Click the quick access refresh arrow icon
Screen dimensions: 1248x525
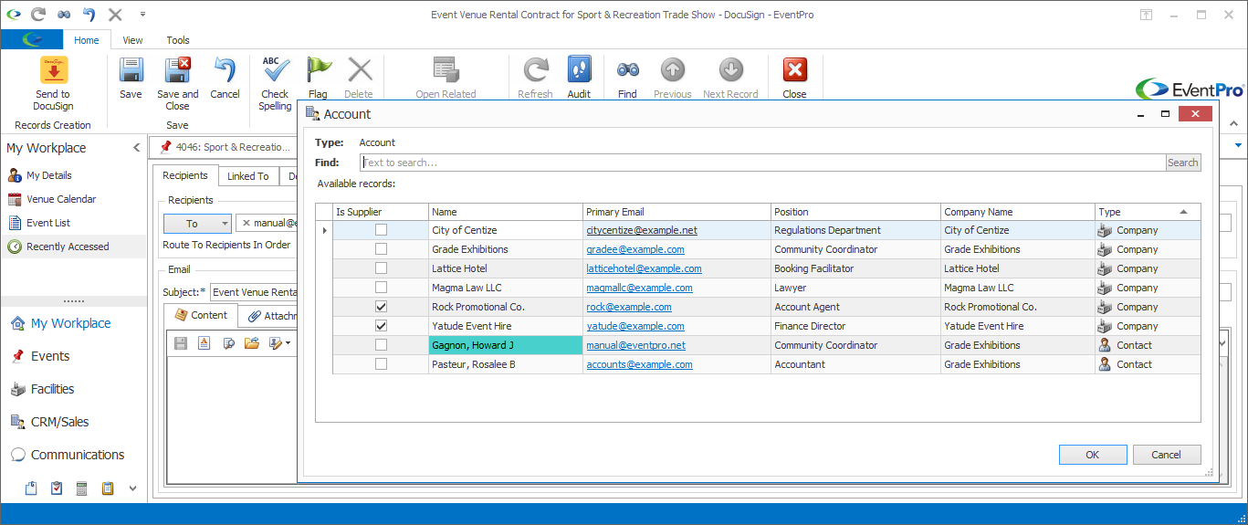tap(38, 15)
